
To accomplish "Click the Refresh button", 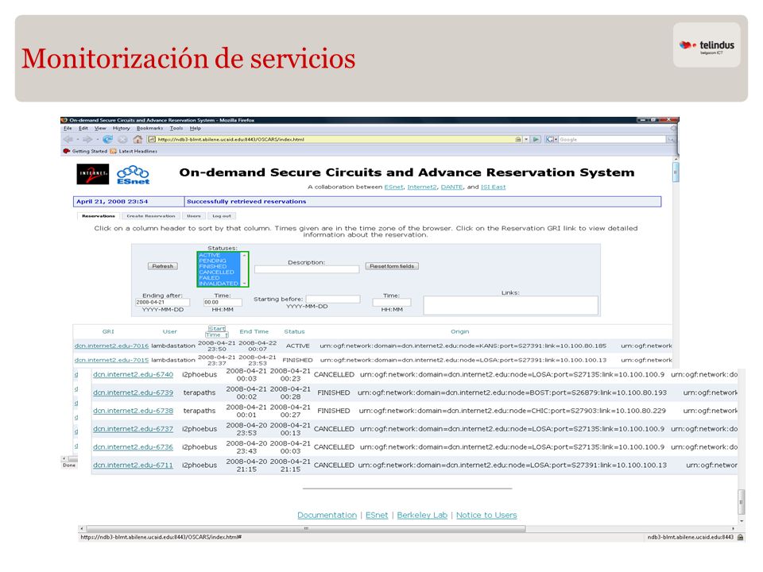I will [x=162, y=266].
